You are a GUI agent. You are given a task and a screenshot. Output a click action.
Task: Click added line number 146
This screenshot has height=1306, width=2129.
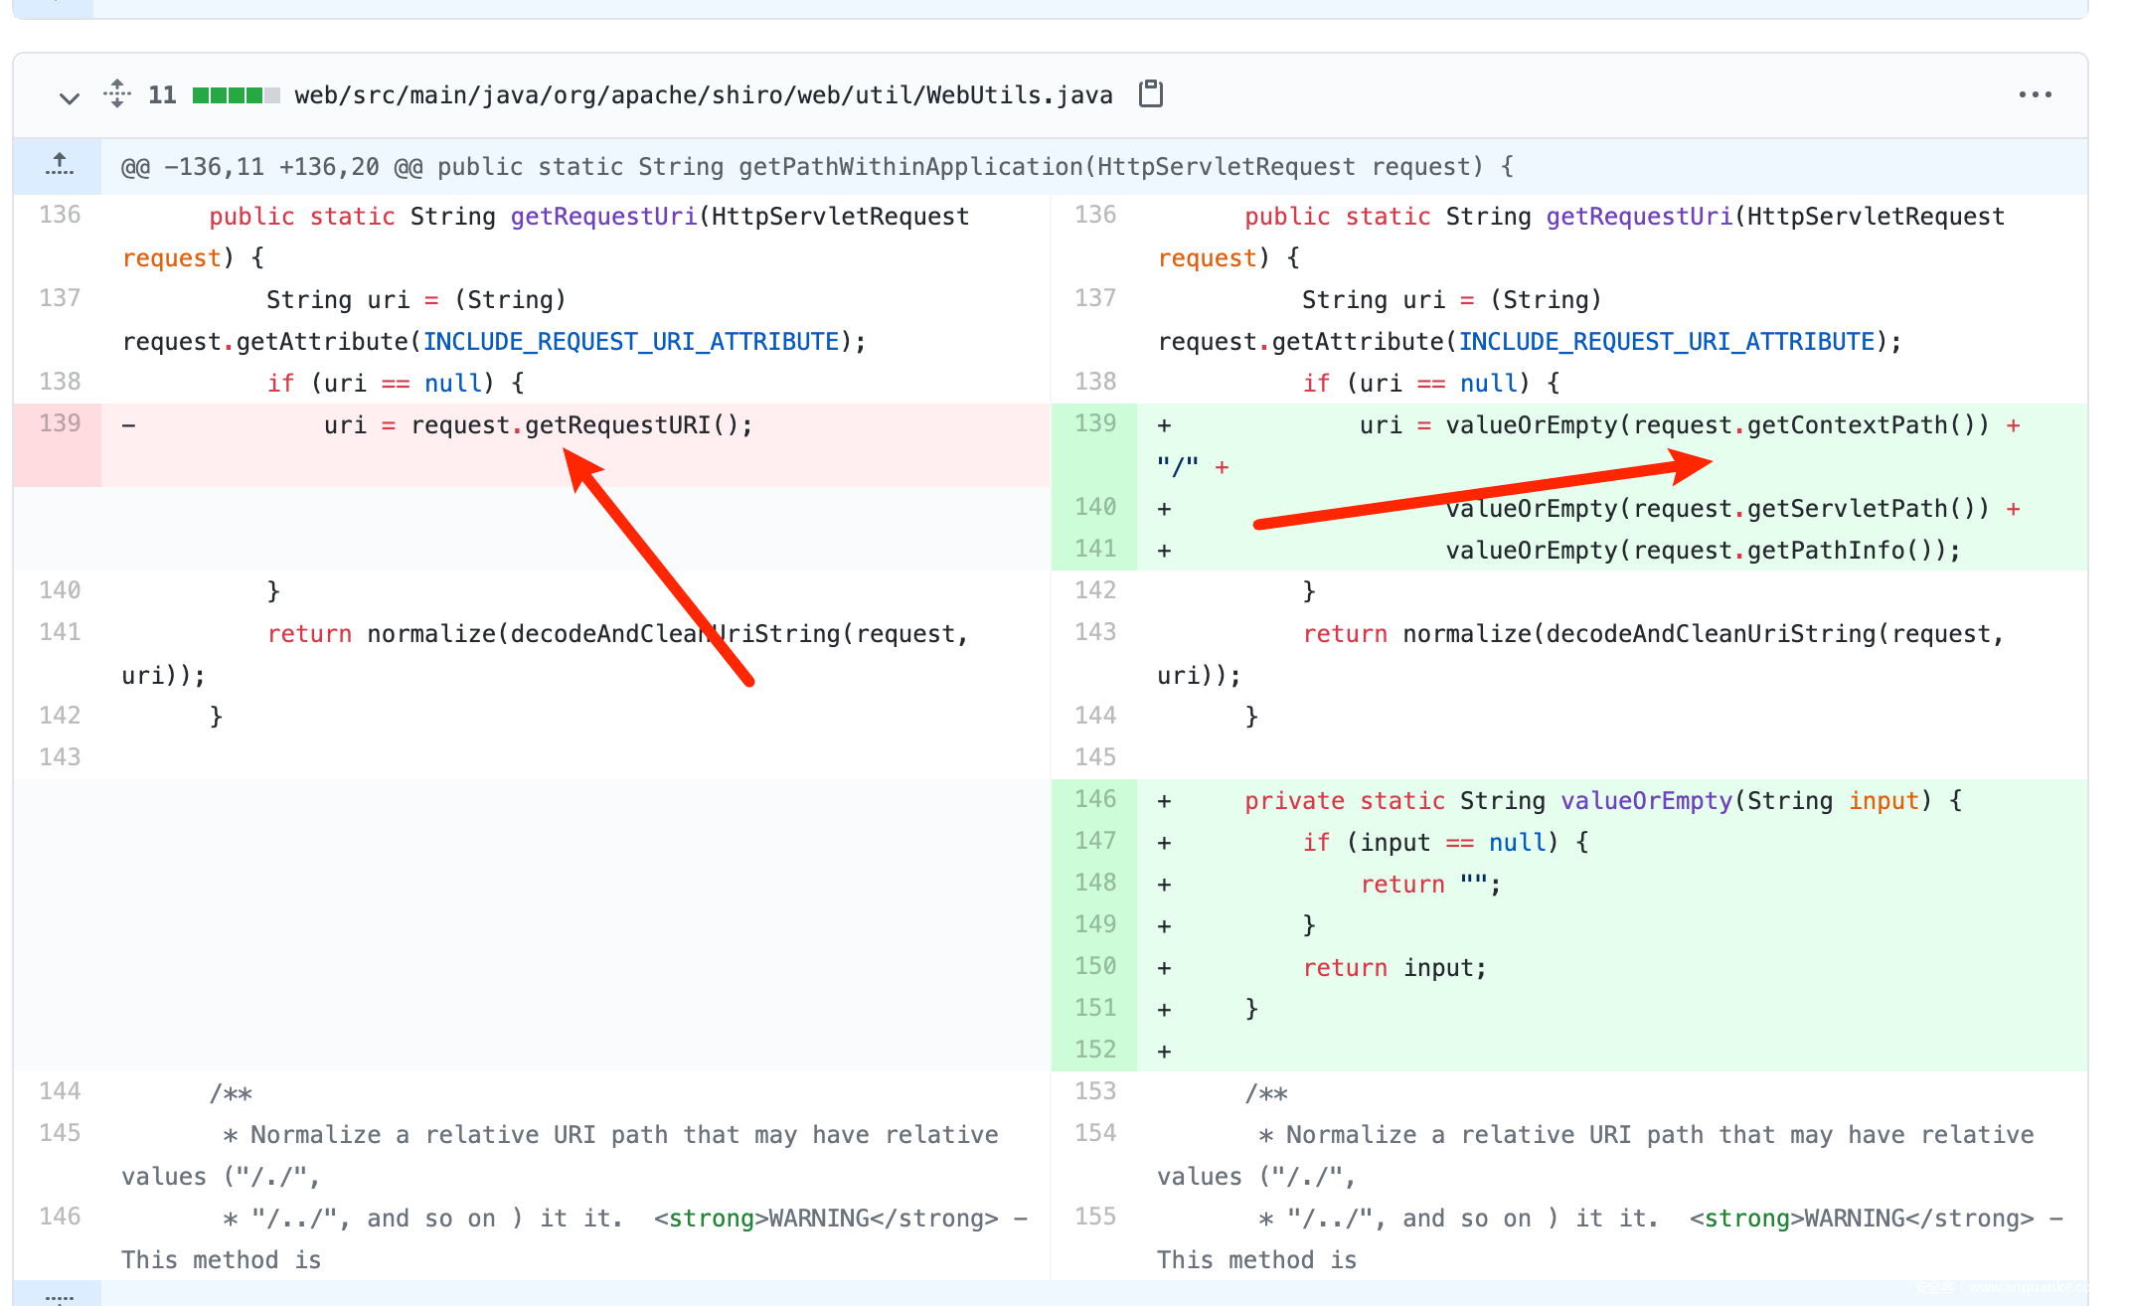1094,800
